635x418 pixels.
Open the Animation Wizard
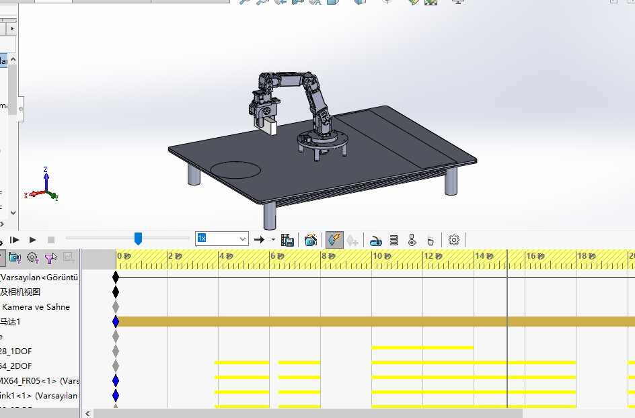311,240
